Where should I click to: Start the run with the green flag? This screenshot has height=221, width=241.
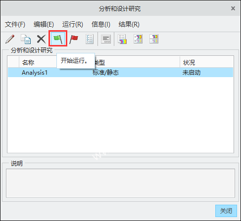point(58,39)
